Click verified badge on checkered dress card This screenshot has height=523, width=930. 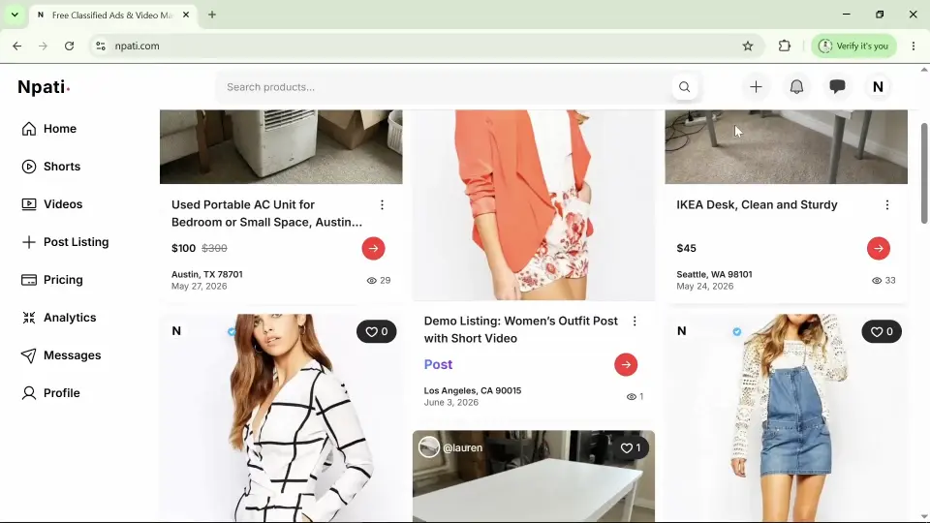pos(232,331)
